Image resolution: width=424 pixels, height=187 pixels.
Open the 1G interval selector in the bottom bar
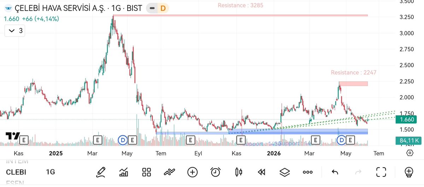click(50, 172)
